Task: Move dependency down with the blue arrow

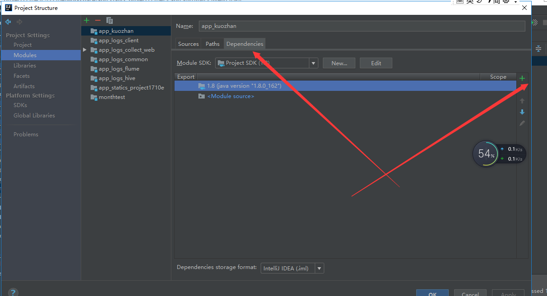Action: pyautogui.click(x=522, y=112)
